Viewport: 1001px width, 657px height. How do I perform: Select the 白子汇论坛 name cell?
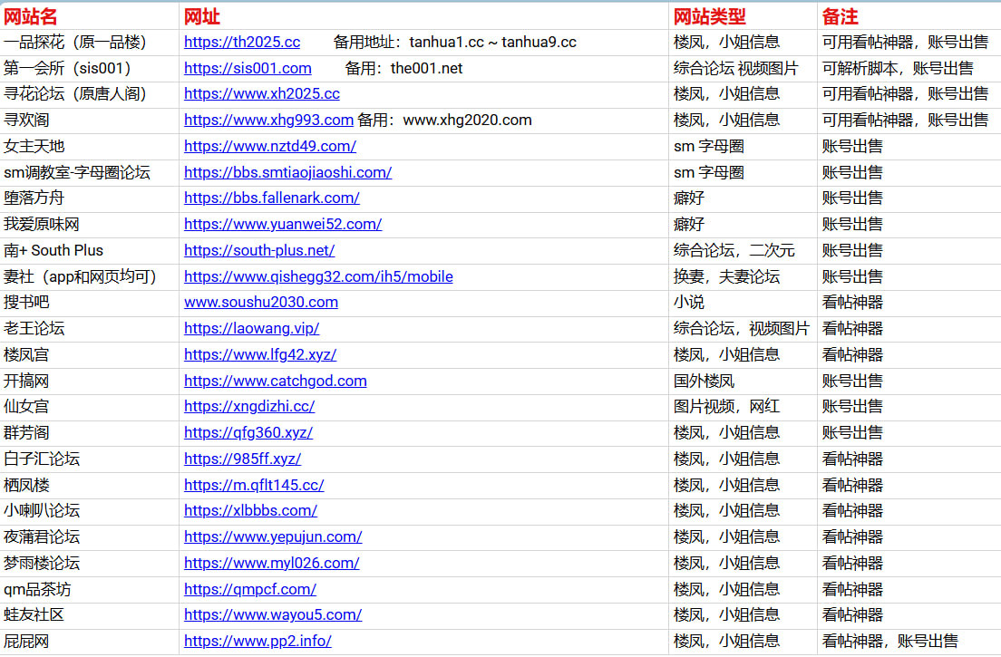click(x=90, y=459)
